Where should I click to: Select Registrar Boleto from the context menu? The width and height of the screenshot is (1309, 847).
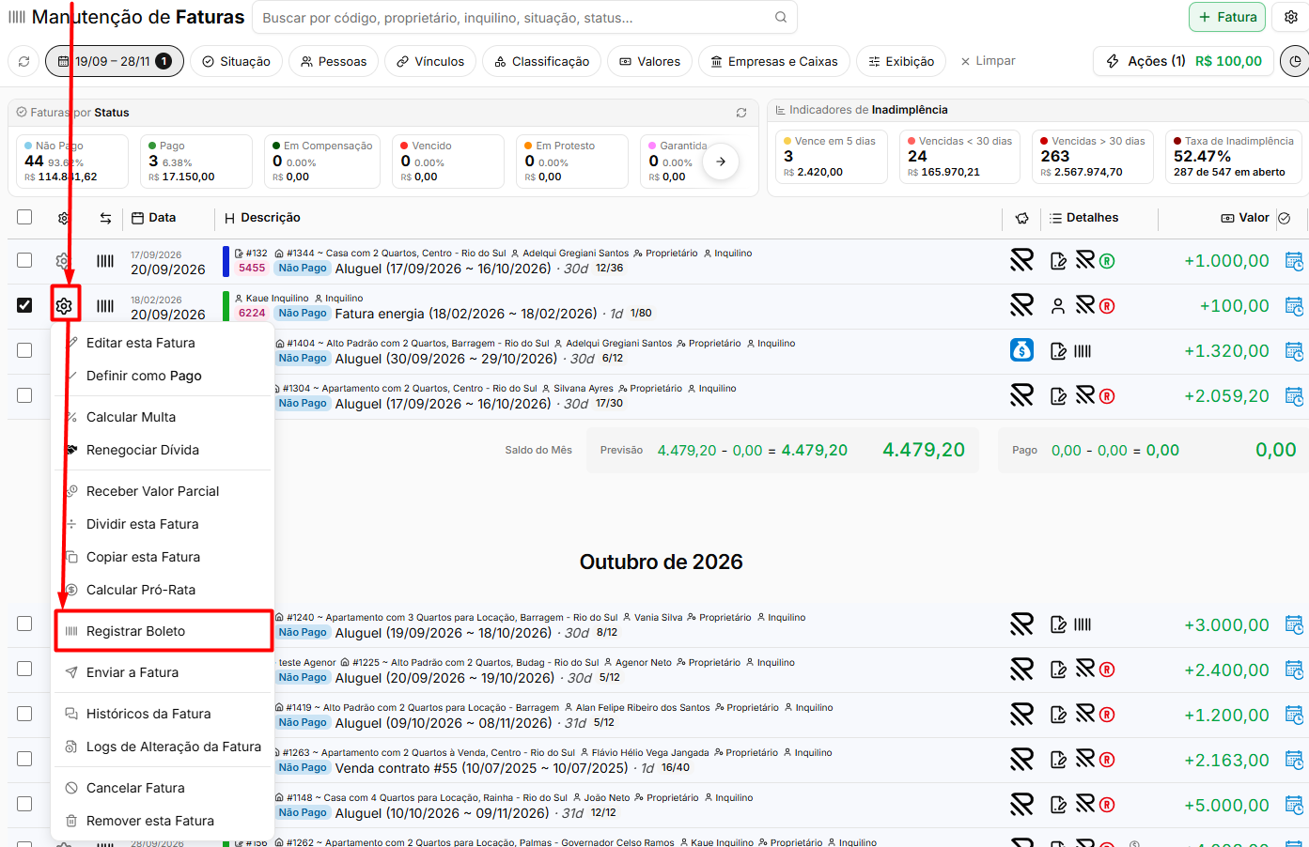164,631
